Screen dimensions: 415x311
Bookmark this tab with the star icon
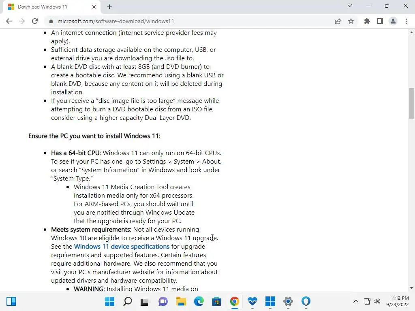[351, 21]
